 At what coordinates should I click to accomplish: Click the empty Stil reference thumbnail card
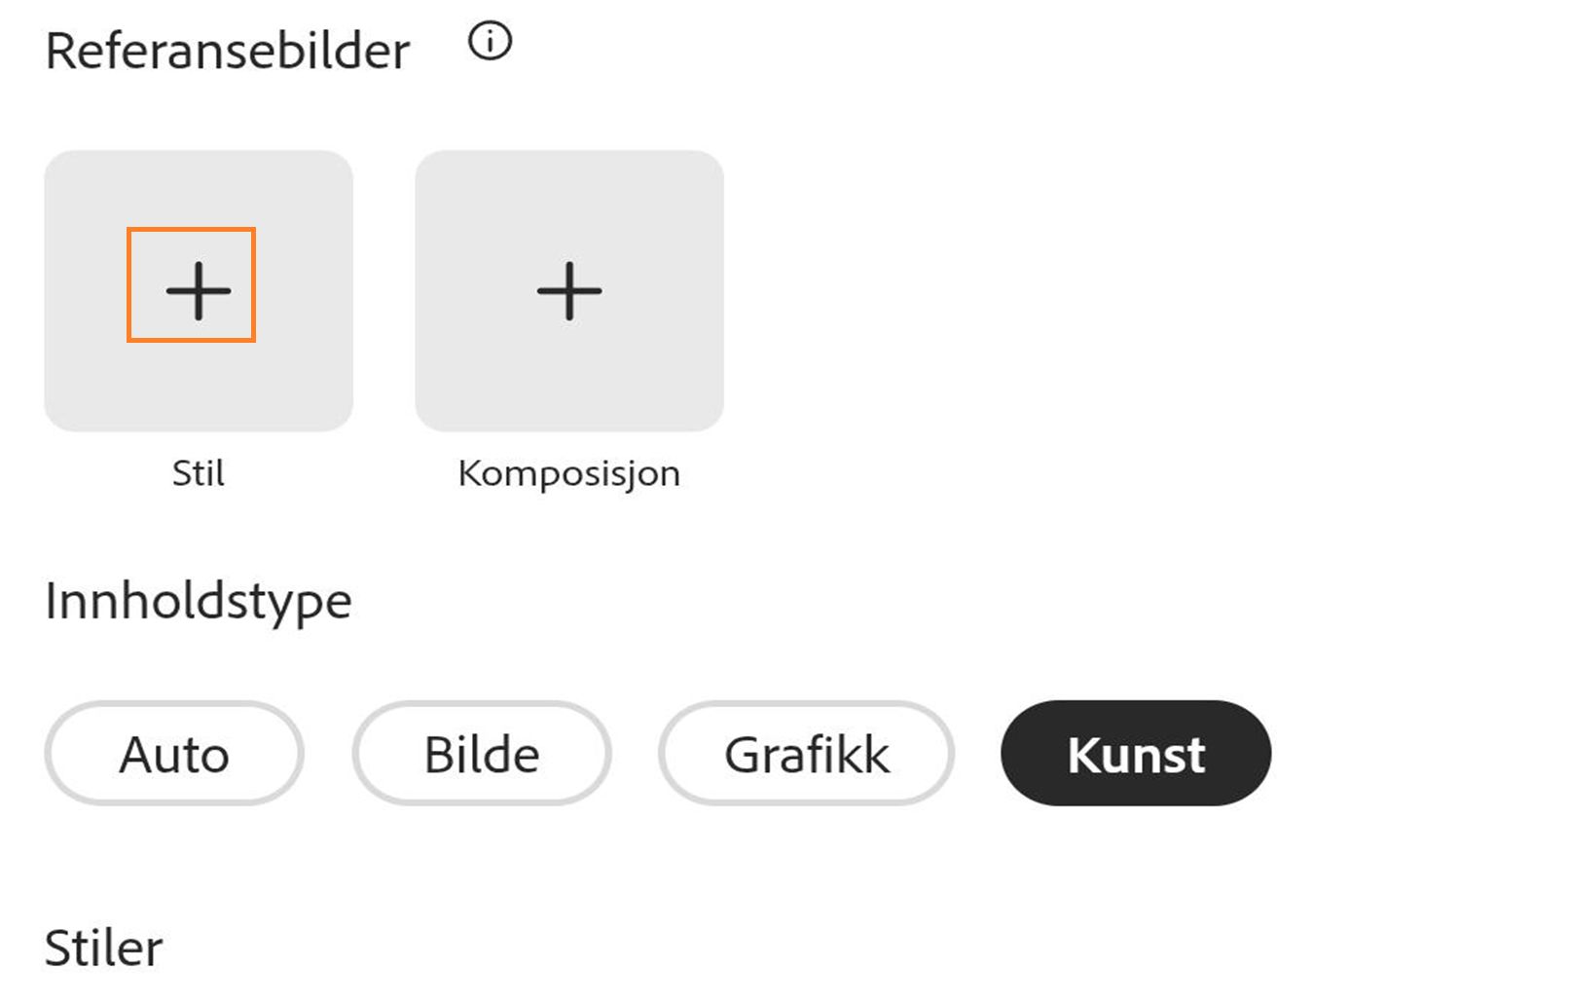point(198,290)
